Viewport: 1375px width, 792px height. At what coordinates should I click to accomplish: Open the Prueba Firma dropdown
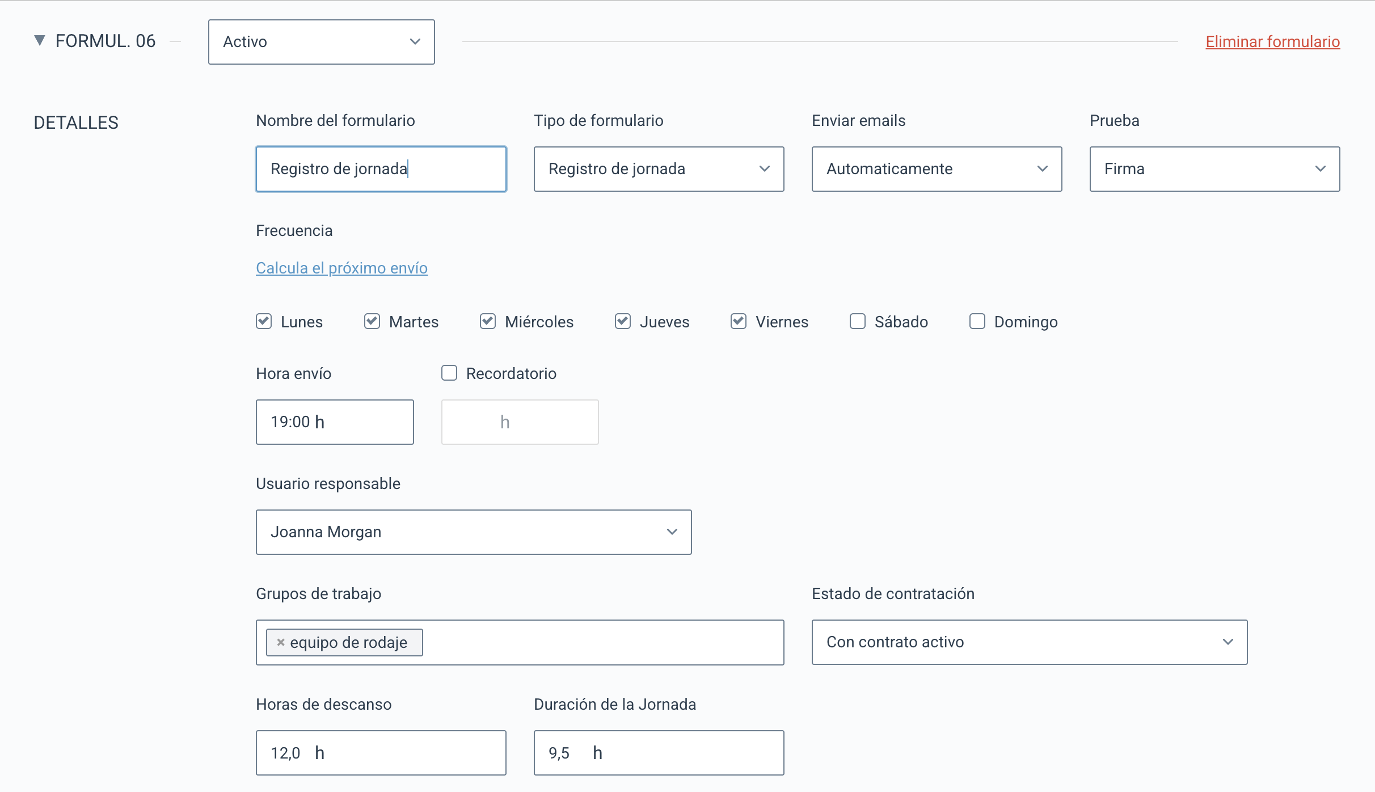(x=1214, y=169)
